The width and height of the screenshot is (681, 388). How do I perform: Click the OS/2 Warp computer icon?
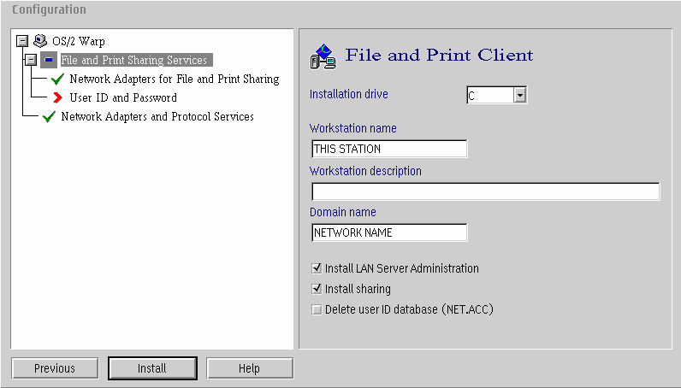pyautogui.click(x=40, y=41)
